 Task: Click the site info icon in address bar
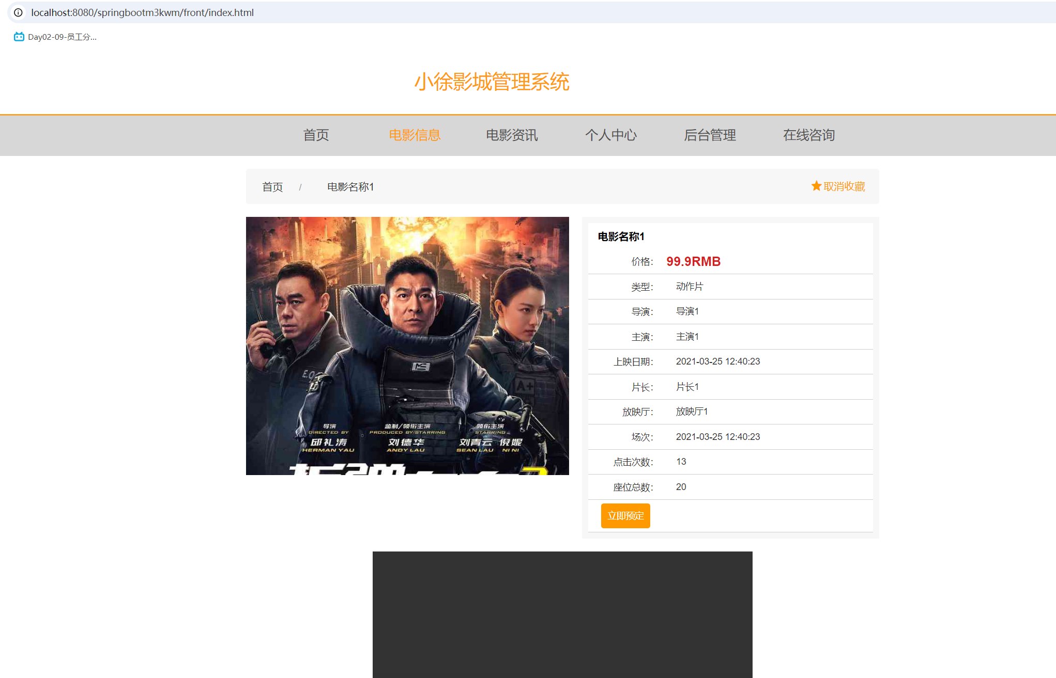click(18, 12)
